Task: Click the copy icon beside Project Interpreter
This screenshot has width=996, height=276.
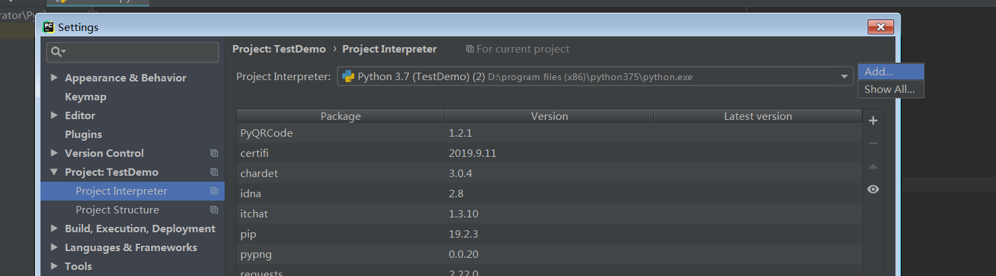Action: click(x=214, y=191)
